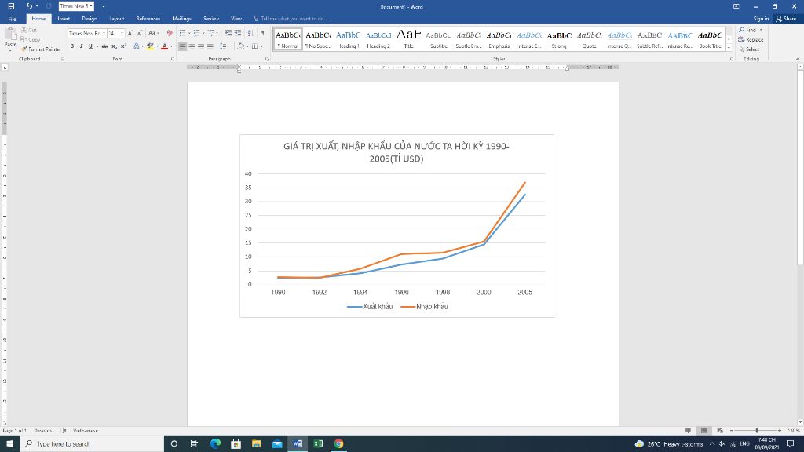The image size is (804, 452).
Task: Open the Line and Paragraph Spacing menu
Action: pos(224,46)
